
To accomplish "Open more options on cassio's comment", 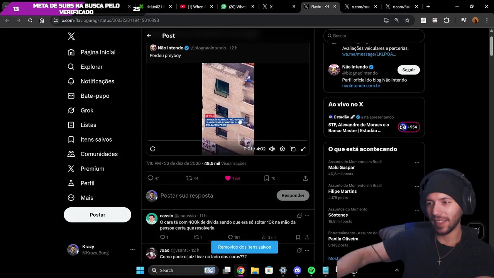I will tap(307, 216).
